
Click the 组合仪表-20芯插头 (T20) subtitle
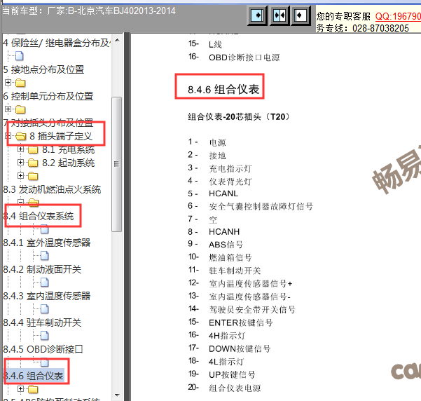click(239, 117)
